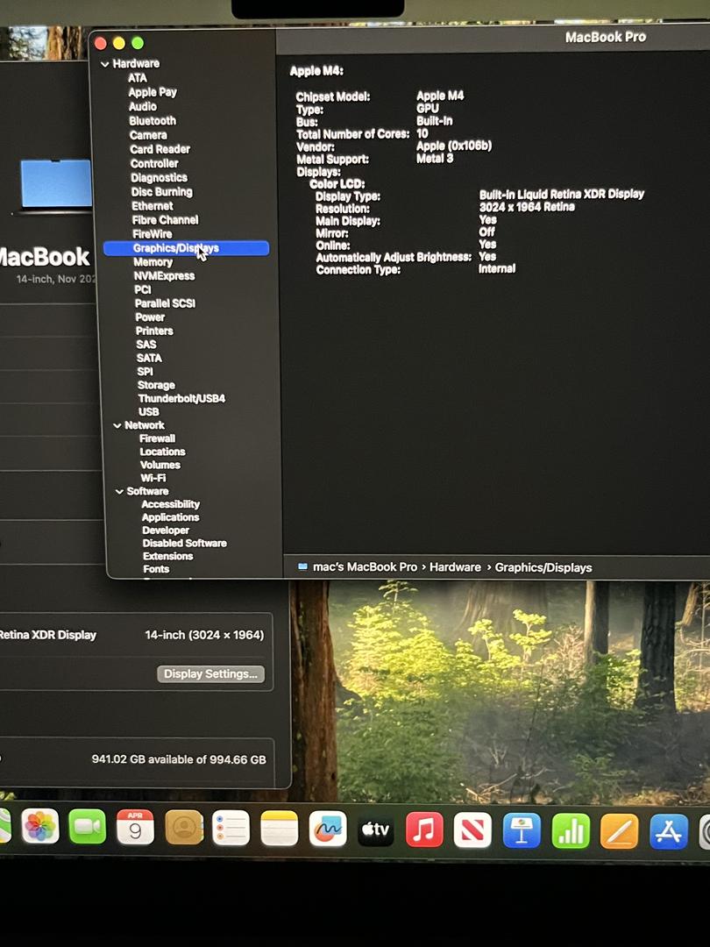Launch Music app from Dock

coord(424,830)
